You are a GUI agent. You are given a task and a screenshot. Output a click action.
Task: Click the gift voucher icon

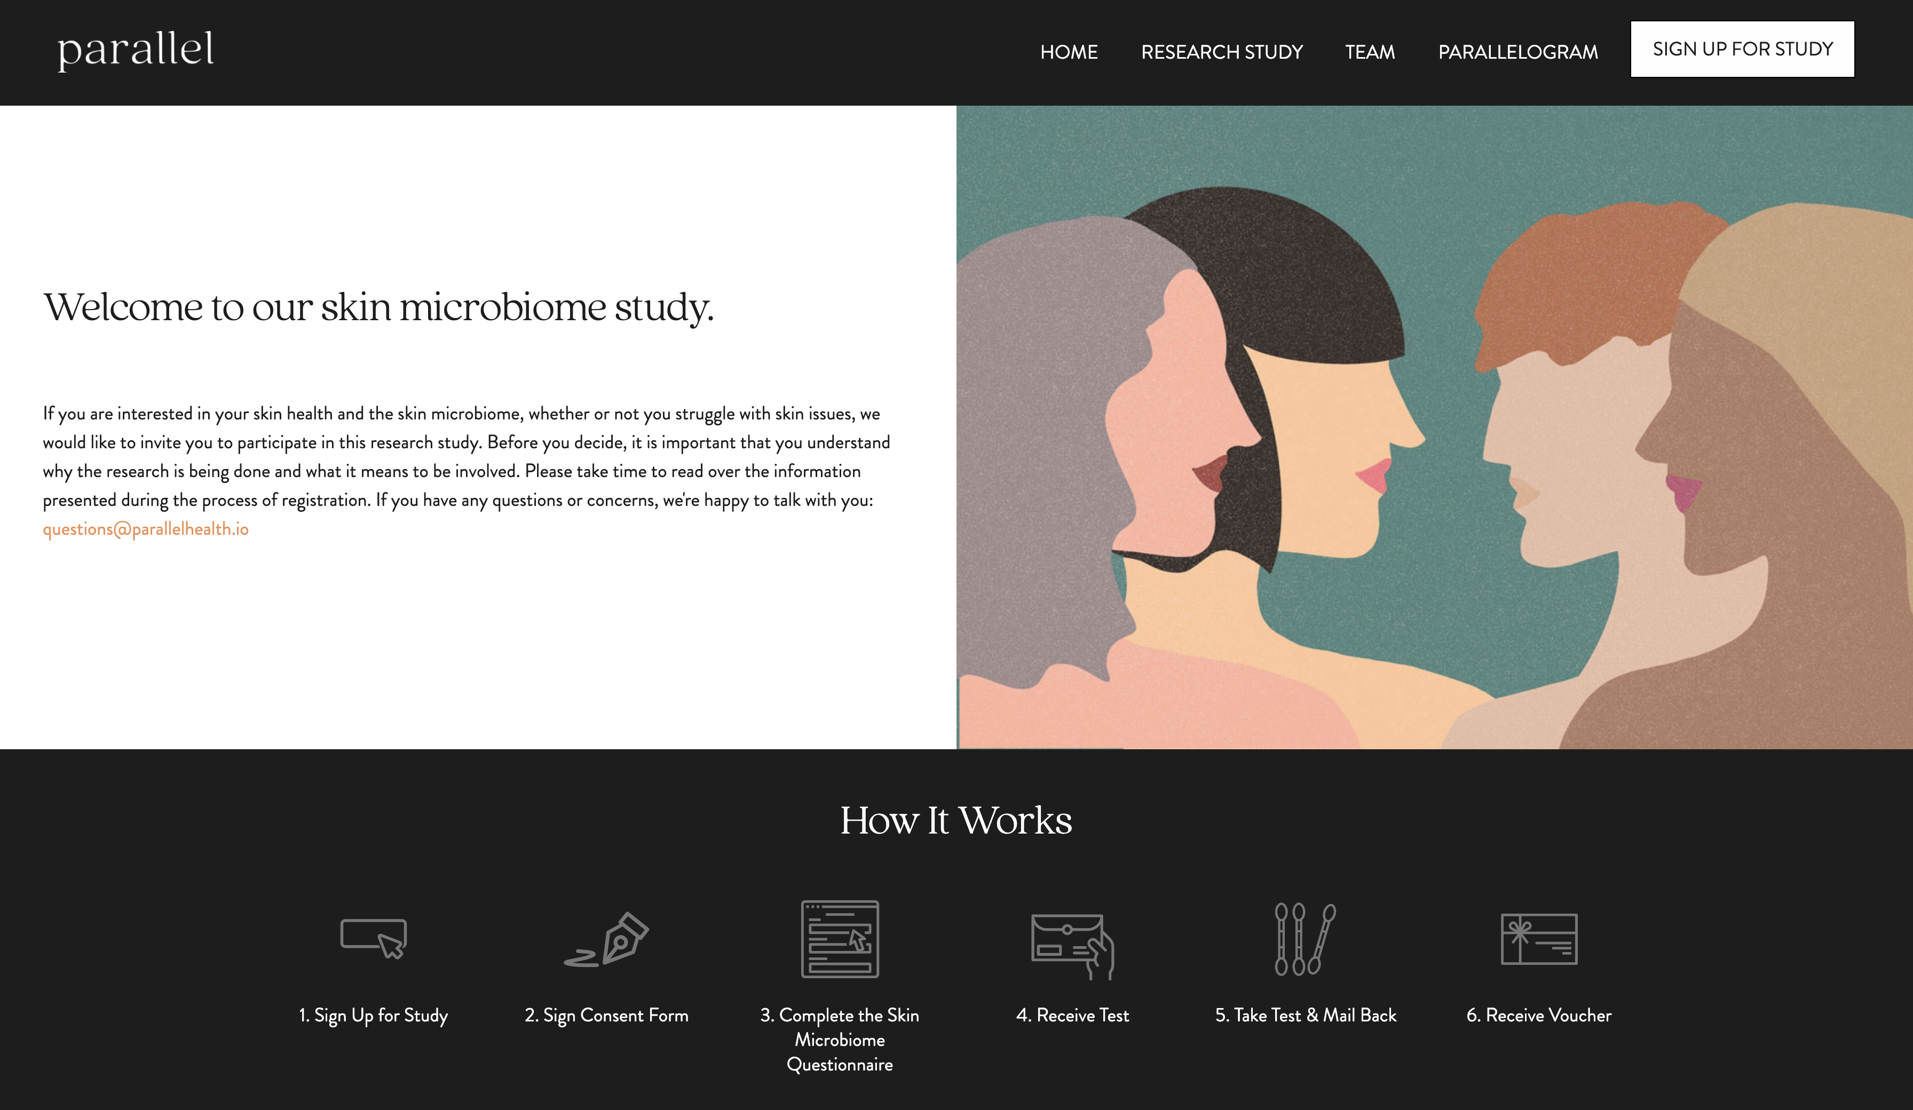(1539, 939)
